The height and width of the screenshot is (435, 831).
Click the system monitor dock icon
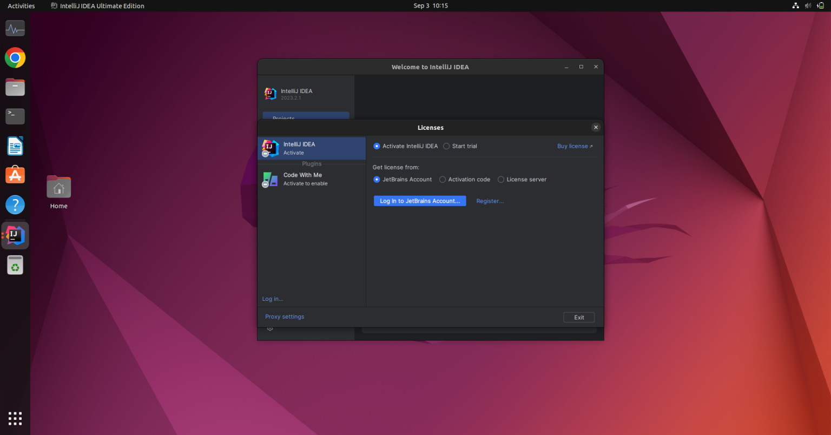tap(15, 28)
